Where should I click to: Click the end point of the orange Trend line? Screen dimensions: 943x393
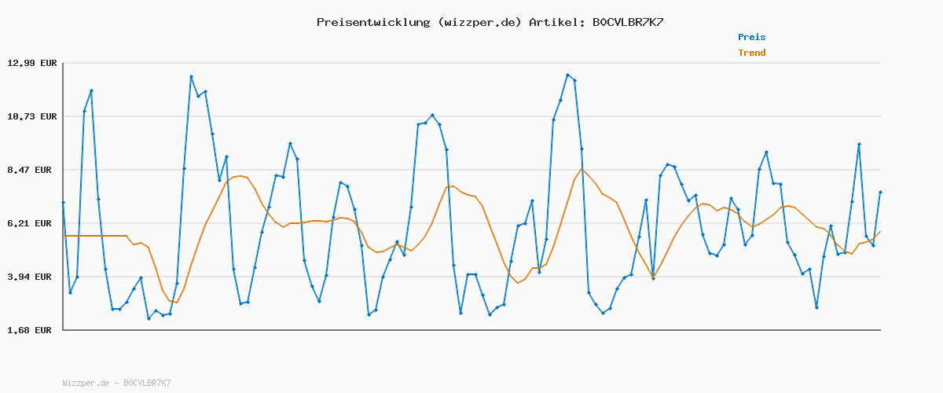click(x=880, y=231)
